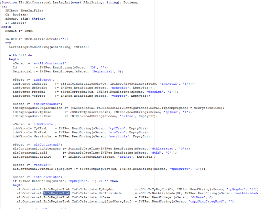Click 'eSStrToTpInscricao' function call
Image resolution: width=258 pixels, height=209 pixels.
point(87,112)
